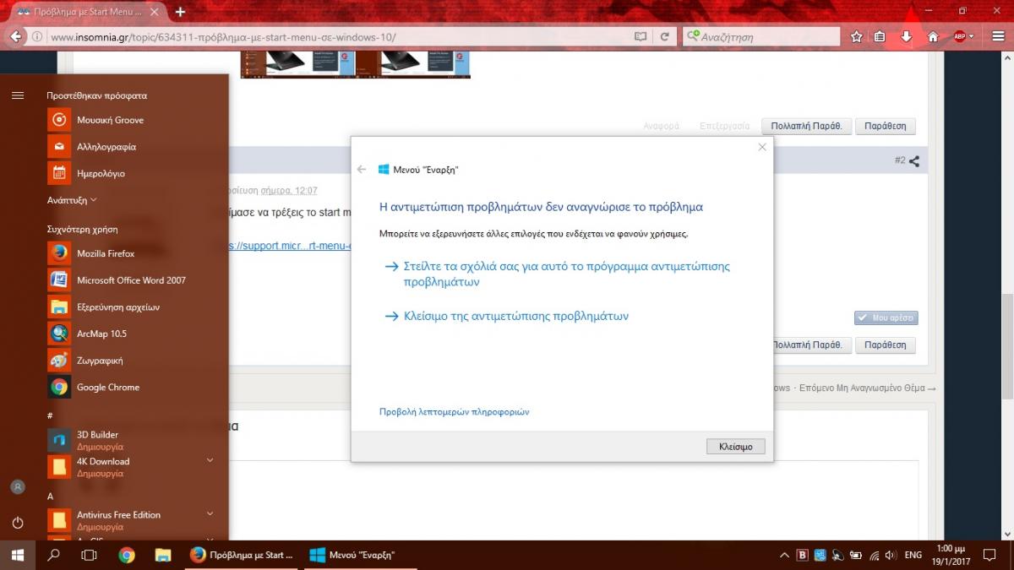Go to Firefox home page icon
Image resolution: width=1014 pixels, height=570 pixels.
933,36
